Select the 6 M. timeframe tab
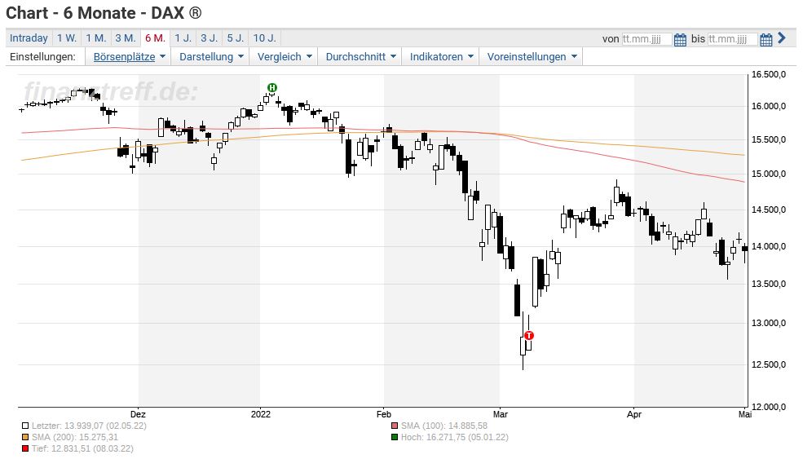Screen dimensions: 803x459 point(155,38)
